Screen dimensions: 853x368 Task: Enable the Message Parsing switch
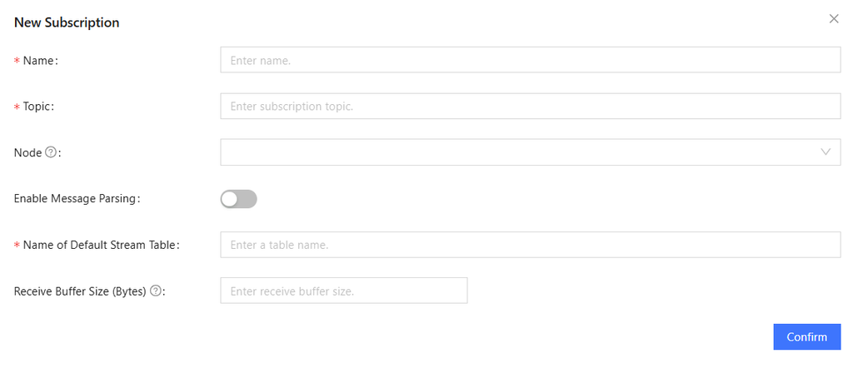(x=238, y=199)
